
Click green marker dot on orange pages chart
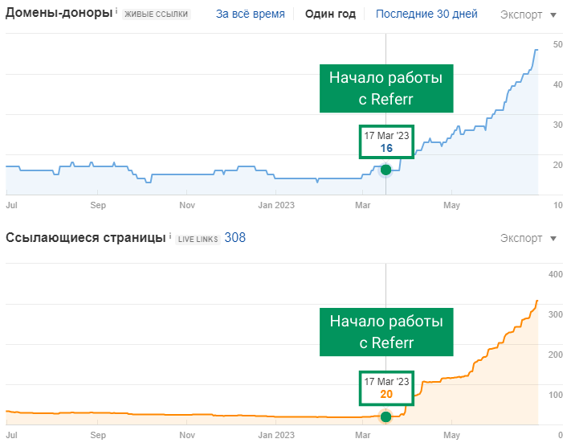(385, 416)
